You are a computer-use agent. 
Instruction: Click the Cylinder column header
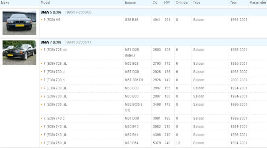pyautogui.click(x=182, y=3)
